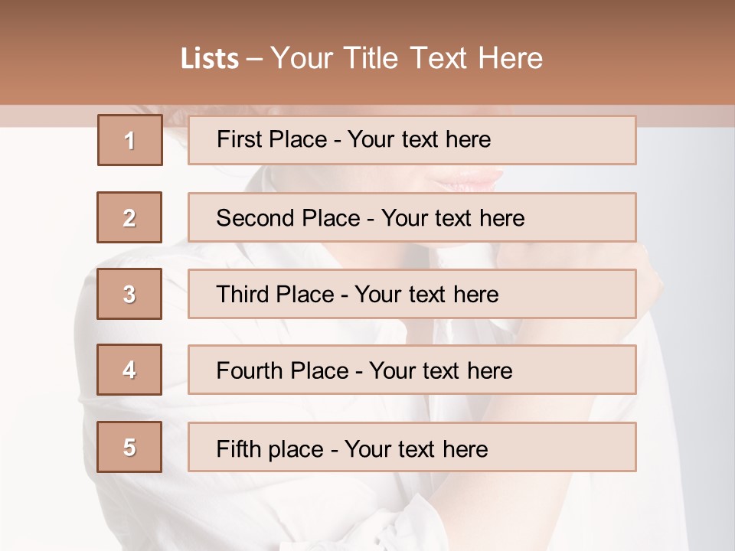The height and width of the screenshot is (551, 735).
Task: Click the bold "Lists" word in title
Action: coord(210,59)
